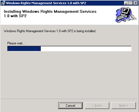Click the separator line above the Cancel button
Viewport: 139px width, 112px height.
[x=69, y=99]
